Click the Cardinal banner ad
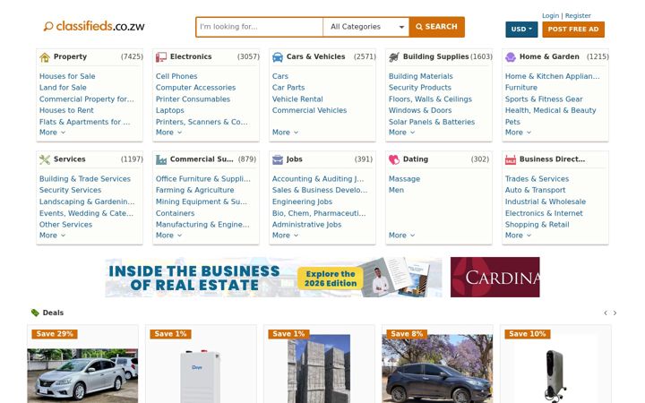Screen dimensions: 645x403 click(x=494, y=277)
